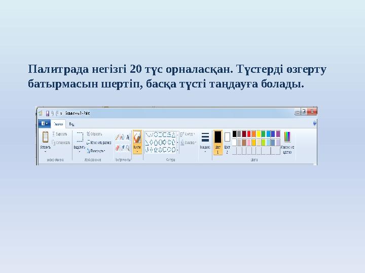Choose the orange palette swatch
Screen dimensions: 365x273
click(254, 134)
